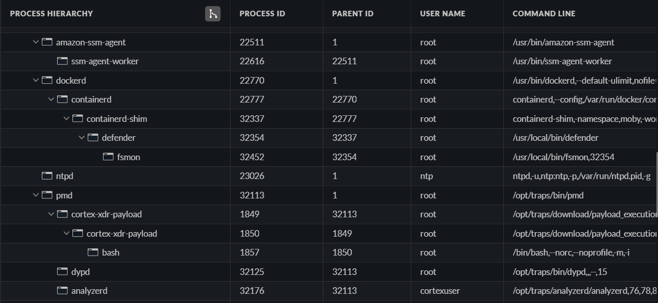Select the ntpd command line cell

581,176
